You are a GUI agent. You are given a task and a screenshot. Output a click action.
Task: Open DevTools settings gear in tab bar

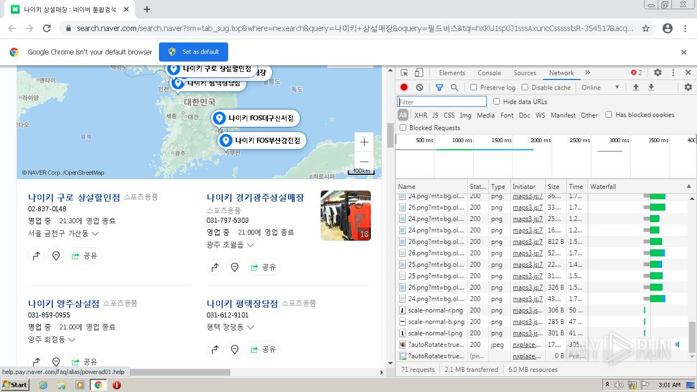(658, 72)
